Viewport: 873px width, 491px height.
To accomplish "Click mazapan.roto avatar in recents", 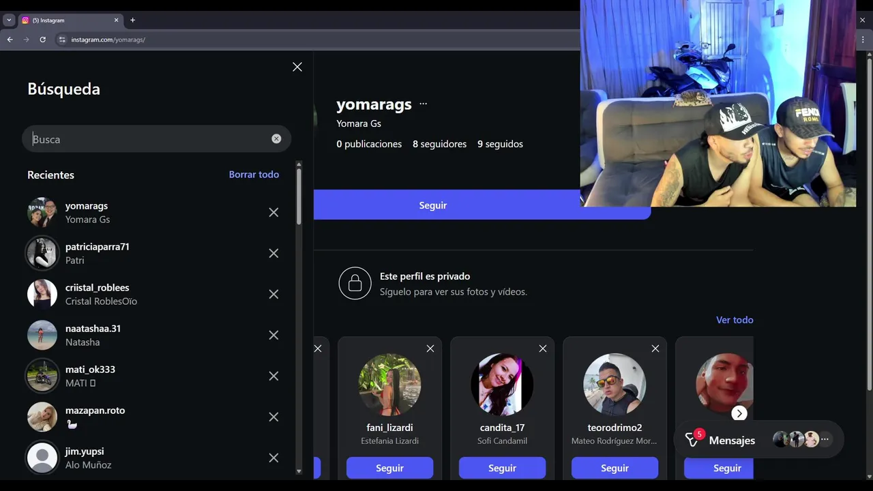I will coord(42,417).
